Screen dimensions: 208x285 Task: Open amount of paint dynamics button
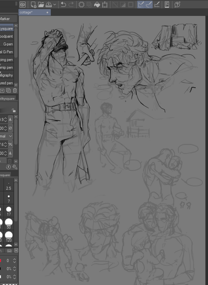click(x=10, y=145)
